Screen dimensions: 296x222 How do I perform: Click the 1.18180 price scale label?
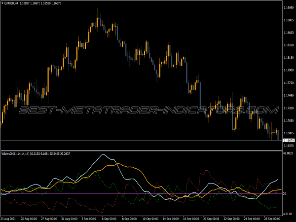(289, 58)
